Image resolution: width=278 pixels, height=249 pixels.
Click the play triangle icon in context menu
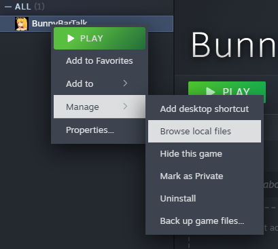coord(71,38)
